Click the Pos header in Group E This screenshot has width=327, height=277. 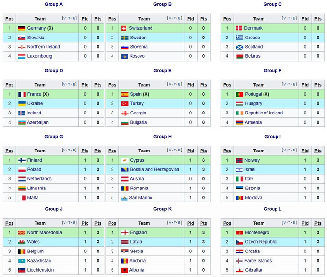click(112, 85)
